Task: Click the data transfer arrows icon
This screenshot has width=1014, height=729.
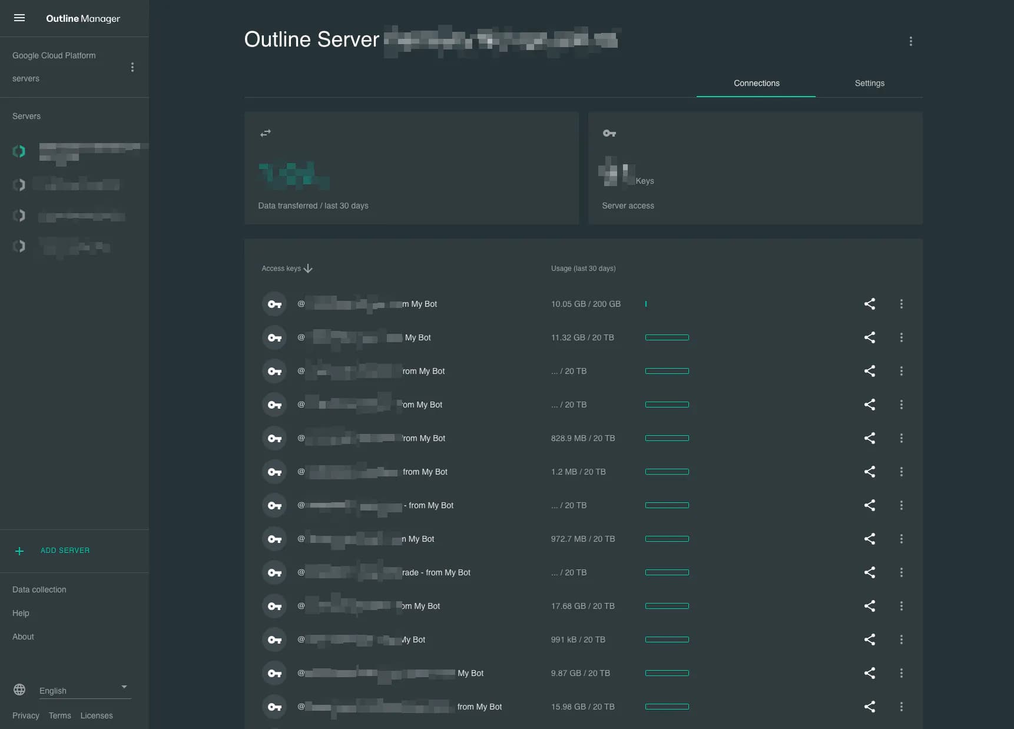Action: pyautogui.click(x=265, y=132)
